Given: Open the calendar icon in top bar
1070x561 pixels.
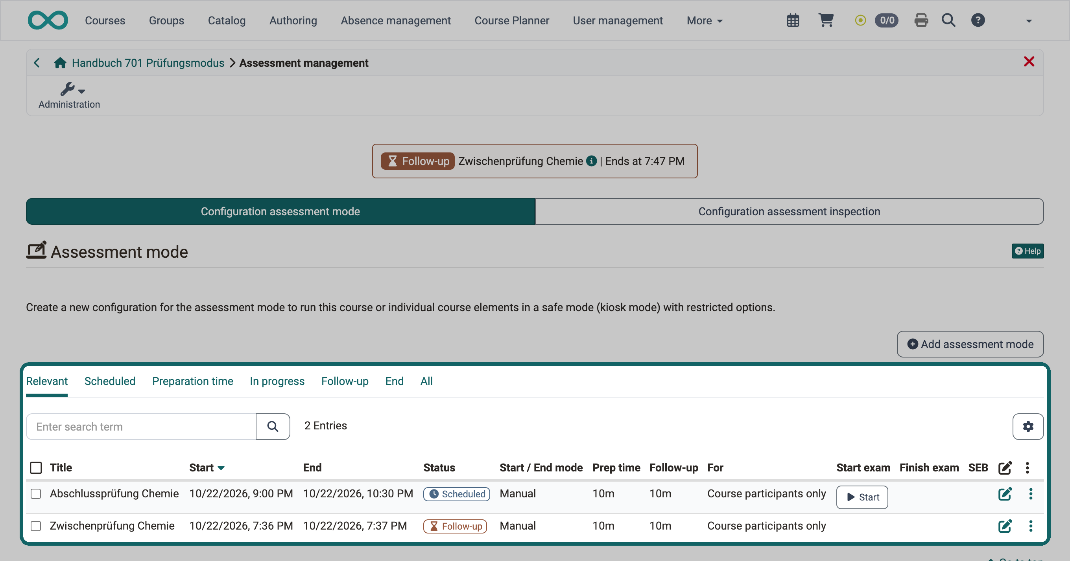Looking at the screenshot, I should tap(793, 20).
